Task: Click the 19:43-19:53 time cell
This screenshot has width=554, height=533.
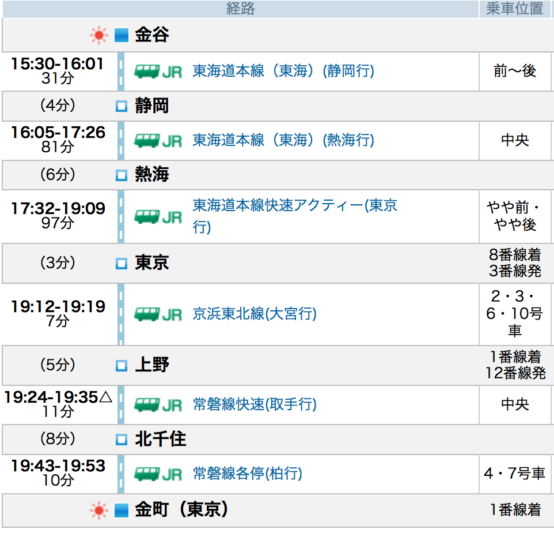Action: click(58, 474)
